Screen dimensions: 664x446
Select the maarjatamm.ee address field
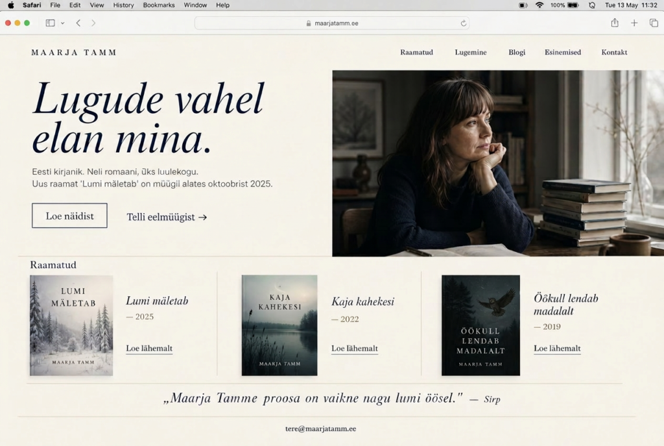pos(331,23)
